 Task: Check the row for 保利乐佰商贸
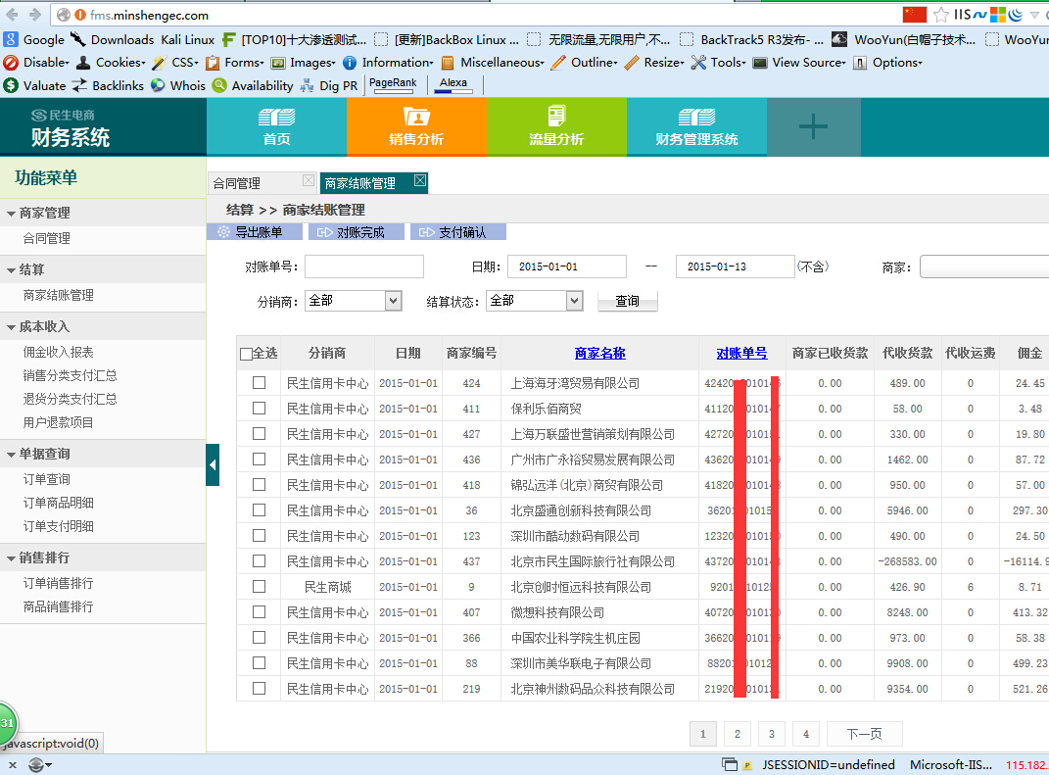click(x=259, y=409)
